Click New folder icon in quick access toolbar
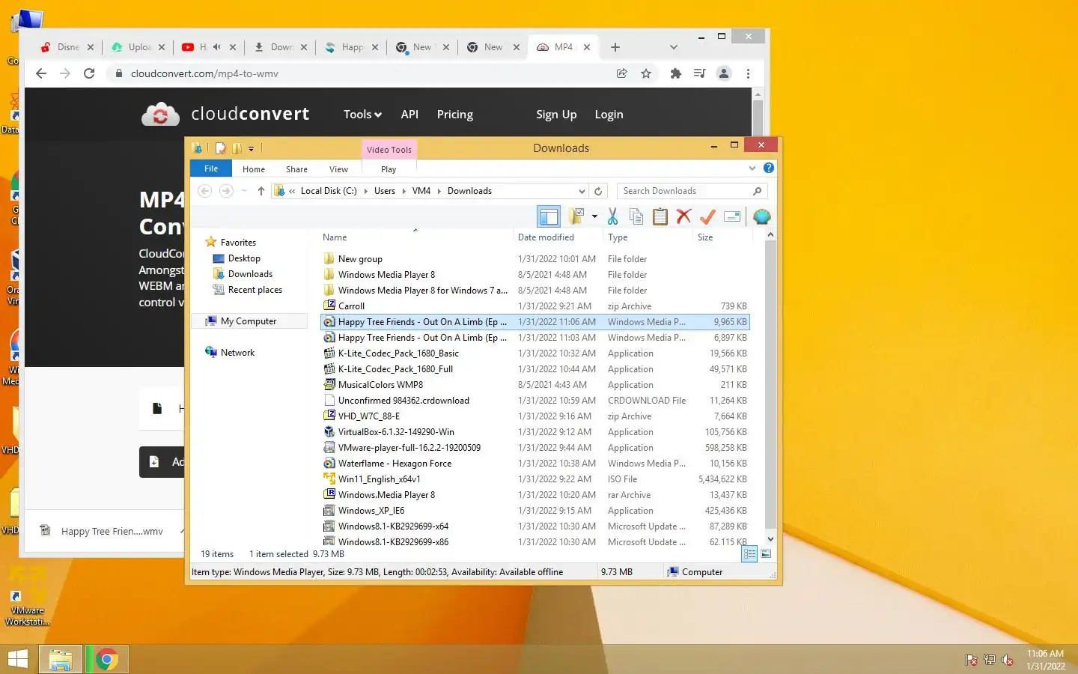This screenshot has width=1078, height=674. click(x=237, y=148)
